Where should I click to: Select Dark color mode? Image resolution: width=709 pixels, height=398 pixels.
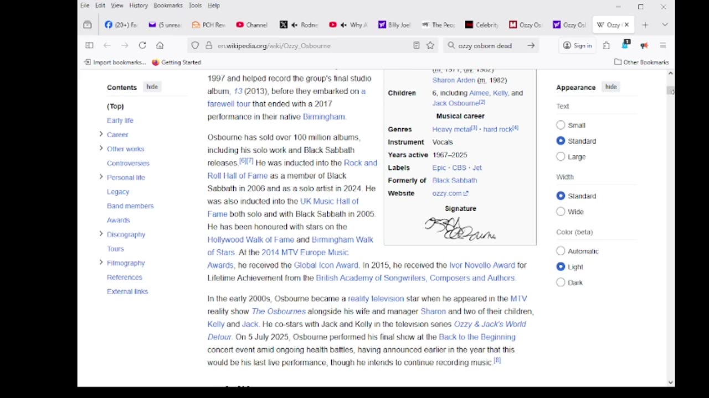point(561,282)
